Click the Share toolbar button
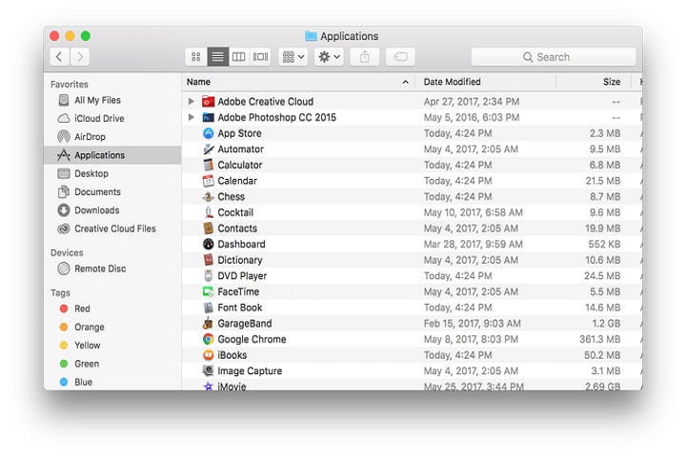686x457 pixels. click(x=362, y=57)
